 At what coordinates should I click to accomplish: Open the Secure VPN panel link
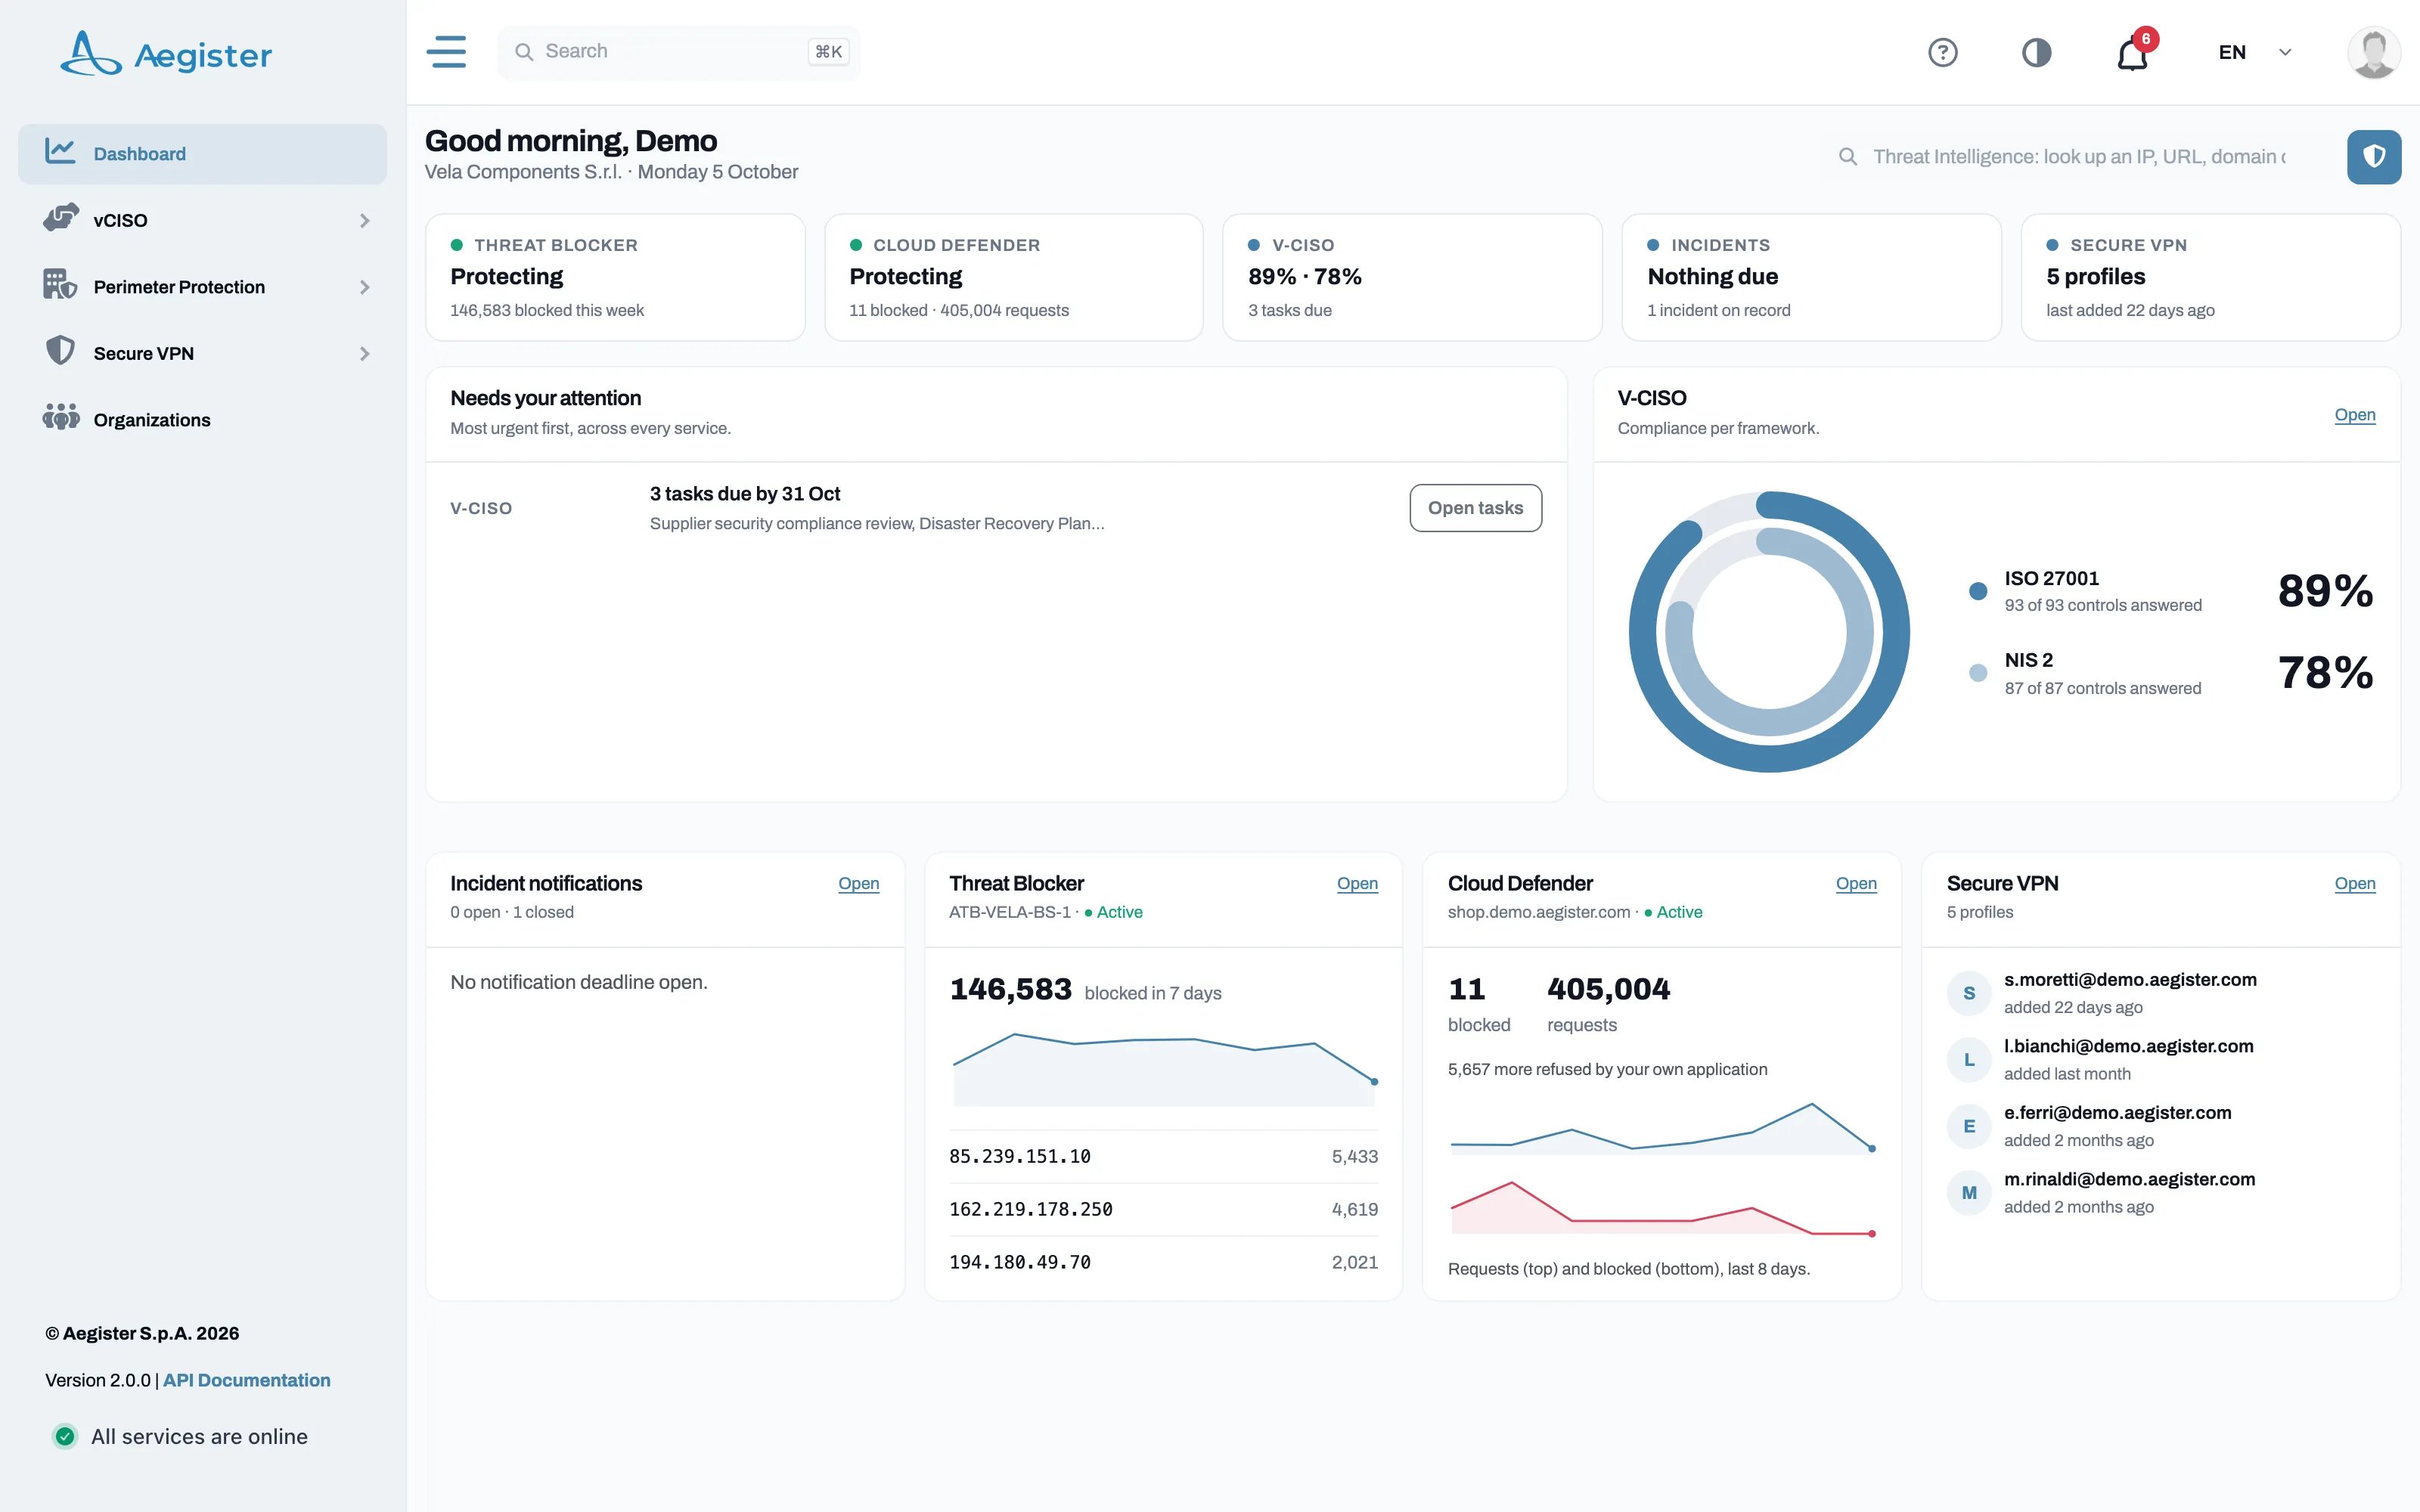point(2354,884)
